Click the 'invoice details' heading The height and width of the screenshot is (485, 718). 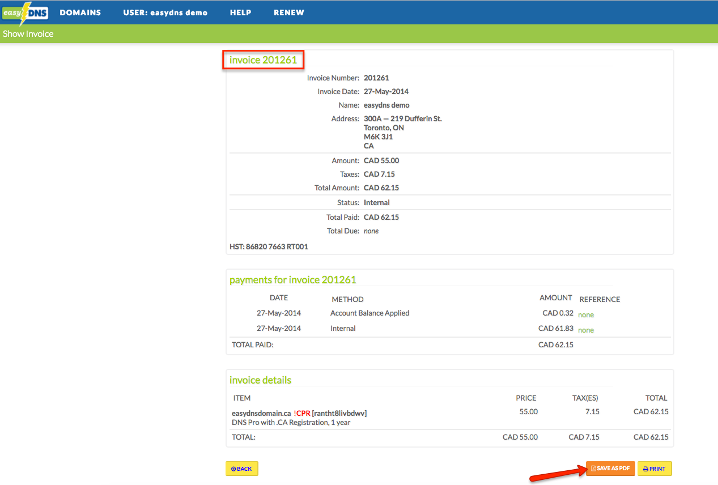[260, 380]
